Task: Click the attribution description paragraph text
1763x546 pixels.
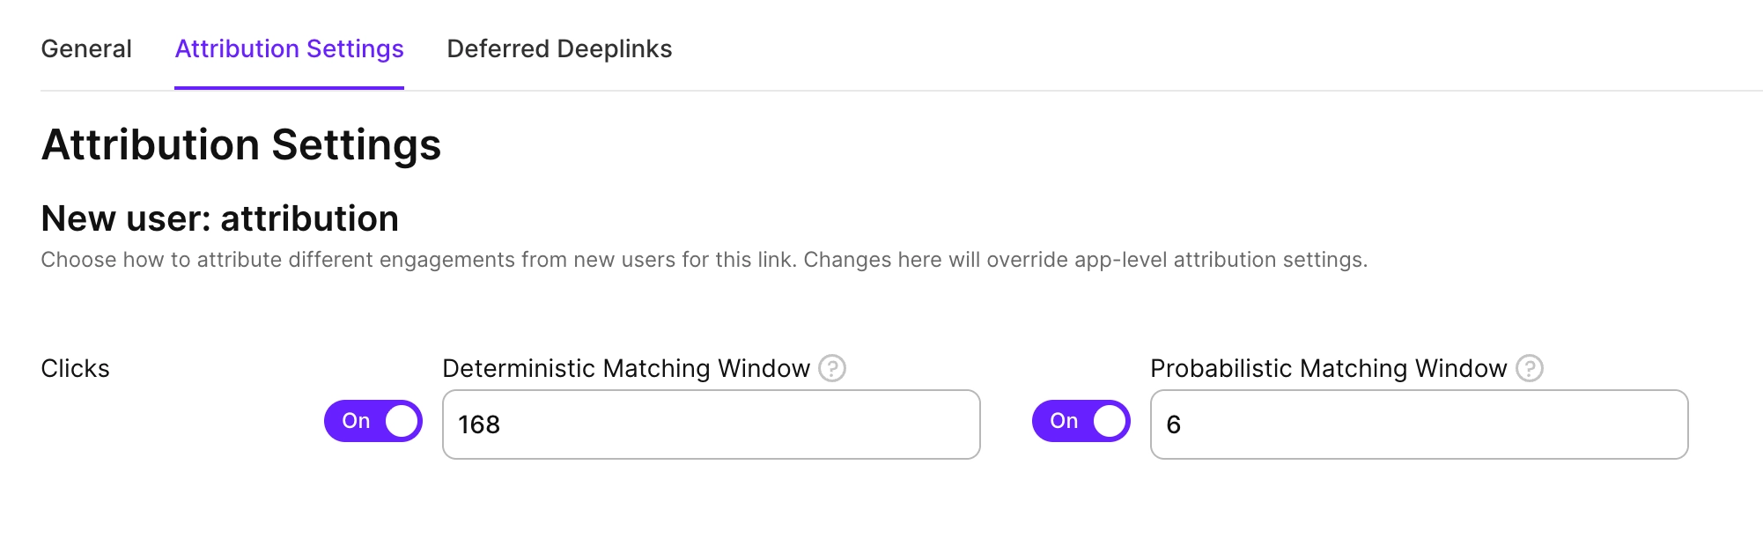Action: (x=704, y=260)
